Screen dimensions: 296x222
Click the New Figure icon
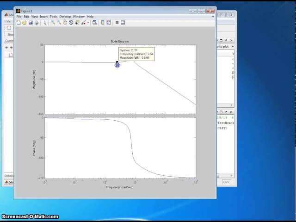coord(18,23)
